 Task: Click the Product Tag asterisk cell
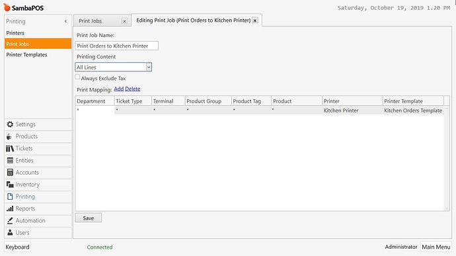pyautogui.click(x=251, y=110)
